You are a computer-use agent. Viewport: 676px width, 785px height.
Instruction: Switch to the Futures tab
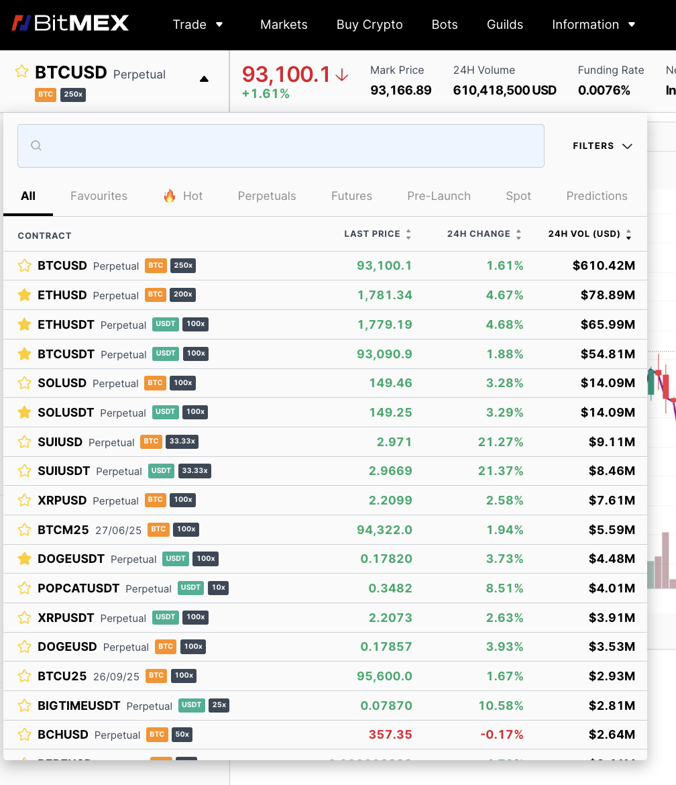point(352,196)
